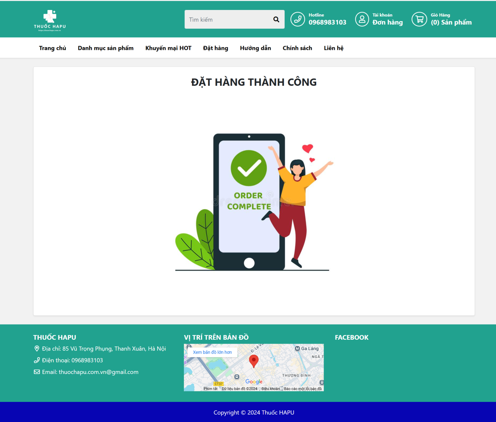Image resolution: width=496 pixels, height=422 pixels.
Task: Open the account user icon
Action: (x=362, y=19)
